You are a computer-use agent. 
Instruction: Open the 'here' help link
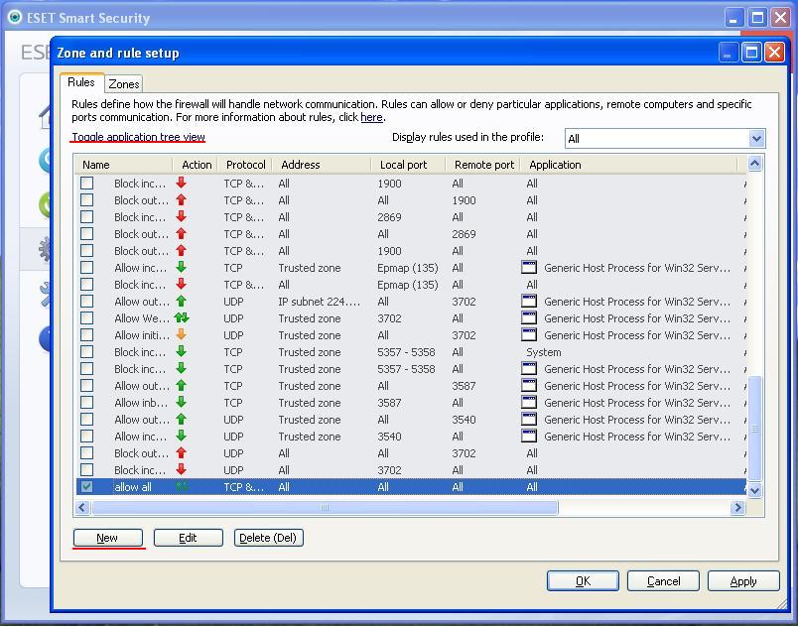click(371, 117)
